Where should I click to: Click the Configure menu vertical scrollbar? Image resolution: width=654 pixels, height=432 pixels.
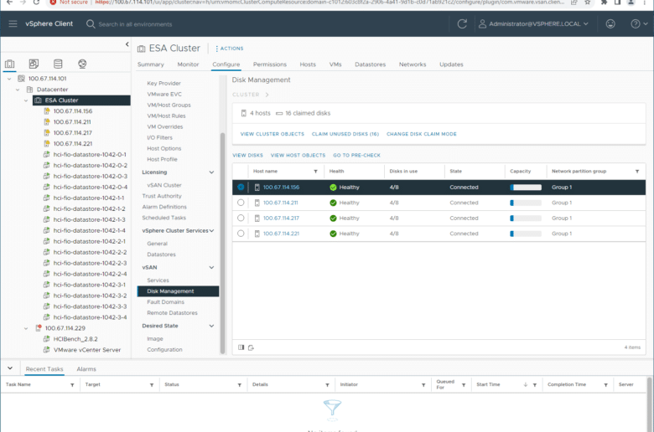222,243
